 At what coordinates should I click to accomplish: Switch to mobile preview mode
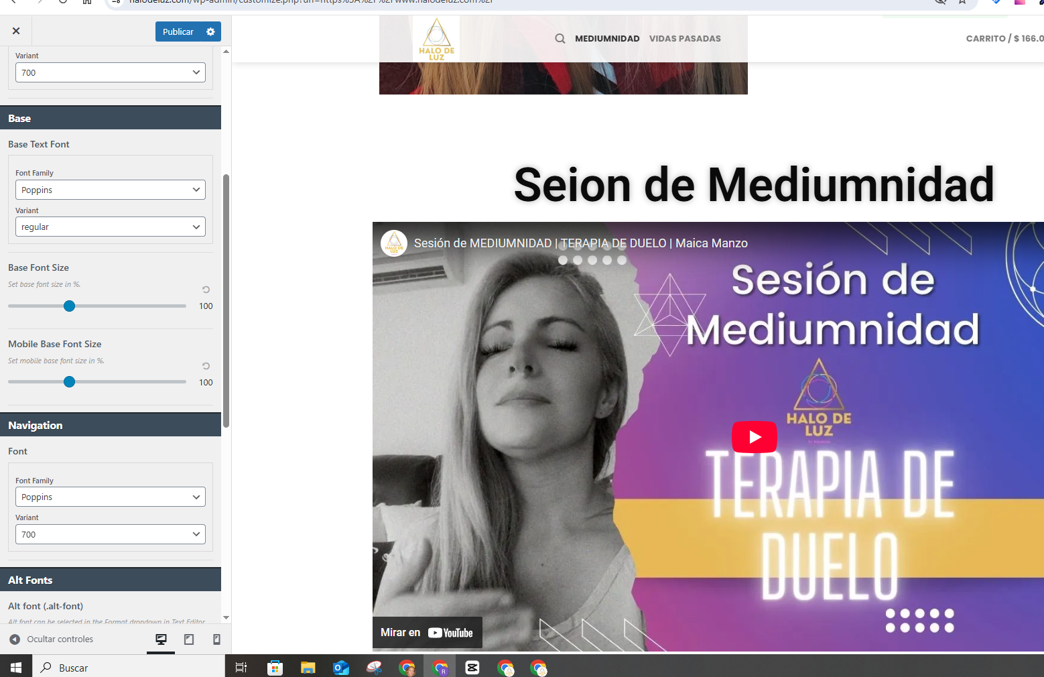(x=216, y=639)
